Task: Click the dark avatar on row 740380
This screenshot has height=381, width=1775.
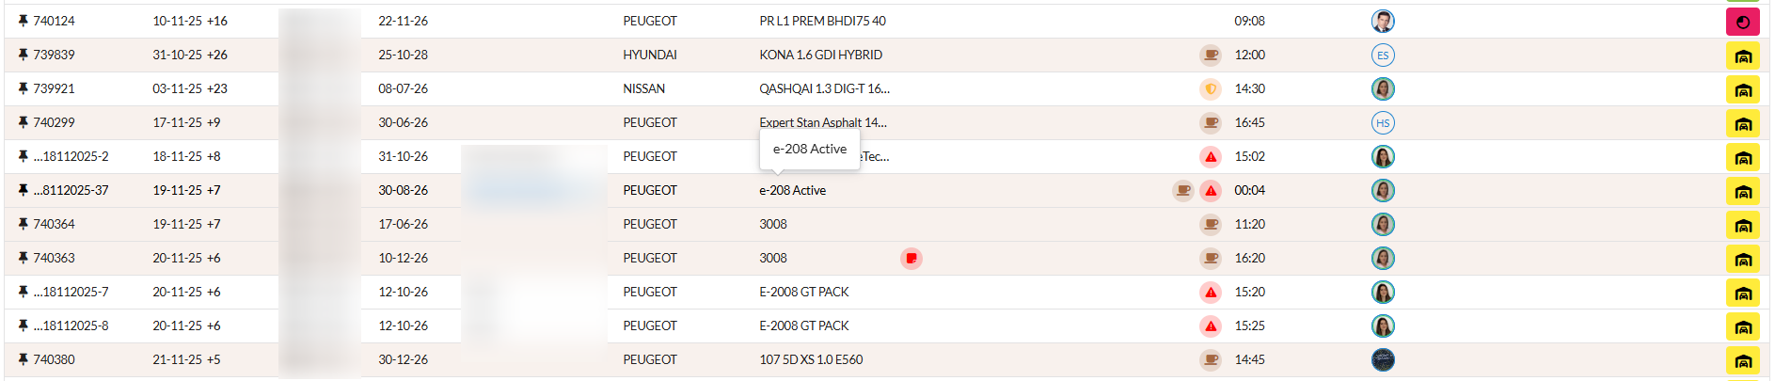Action: tap(1382, 360)
